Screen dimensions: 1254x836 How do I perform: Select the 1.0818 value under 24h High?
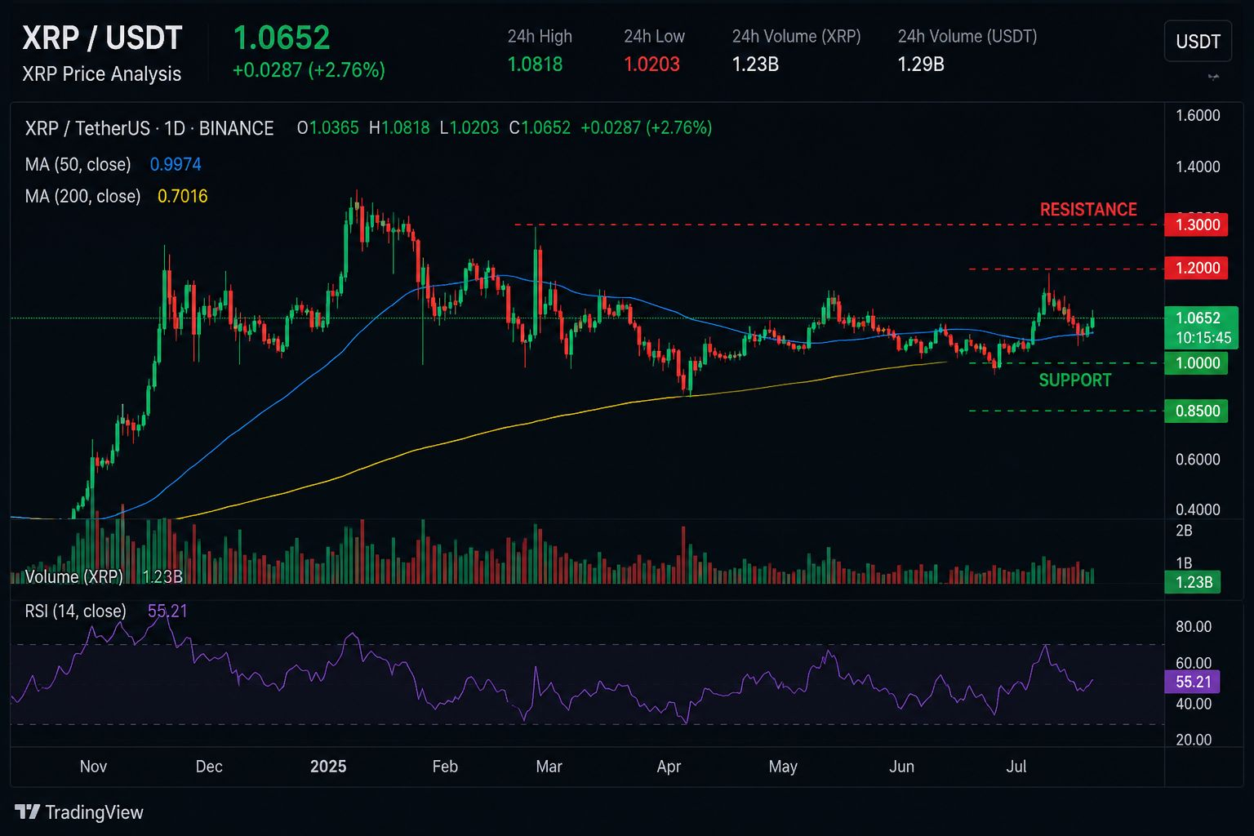(x=535, y=64)
